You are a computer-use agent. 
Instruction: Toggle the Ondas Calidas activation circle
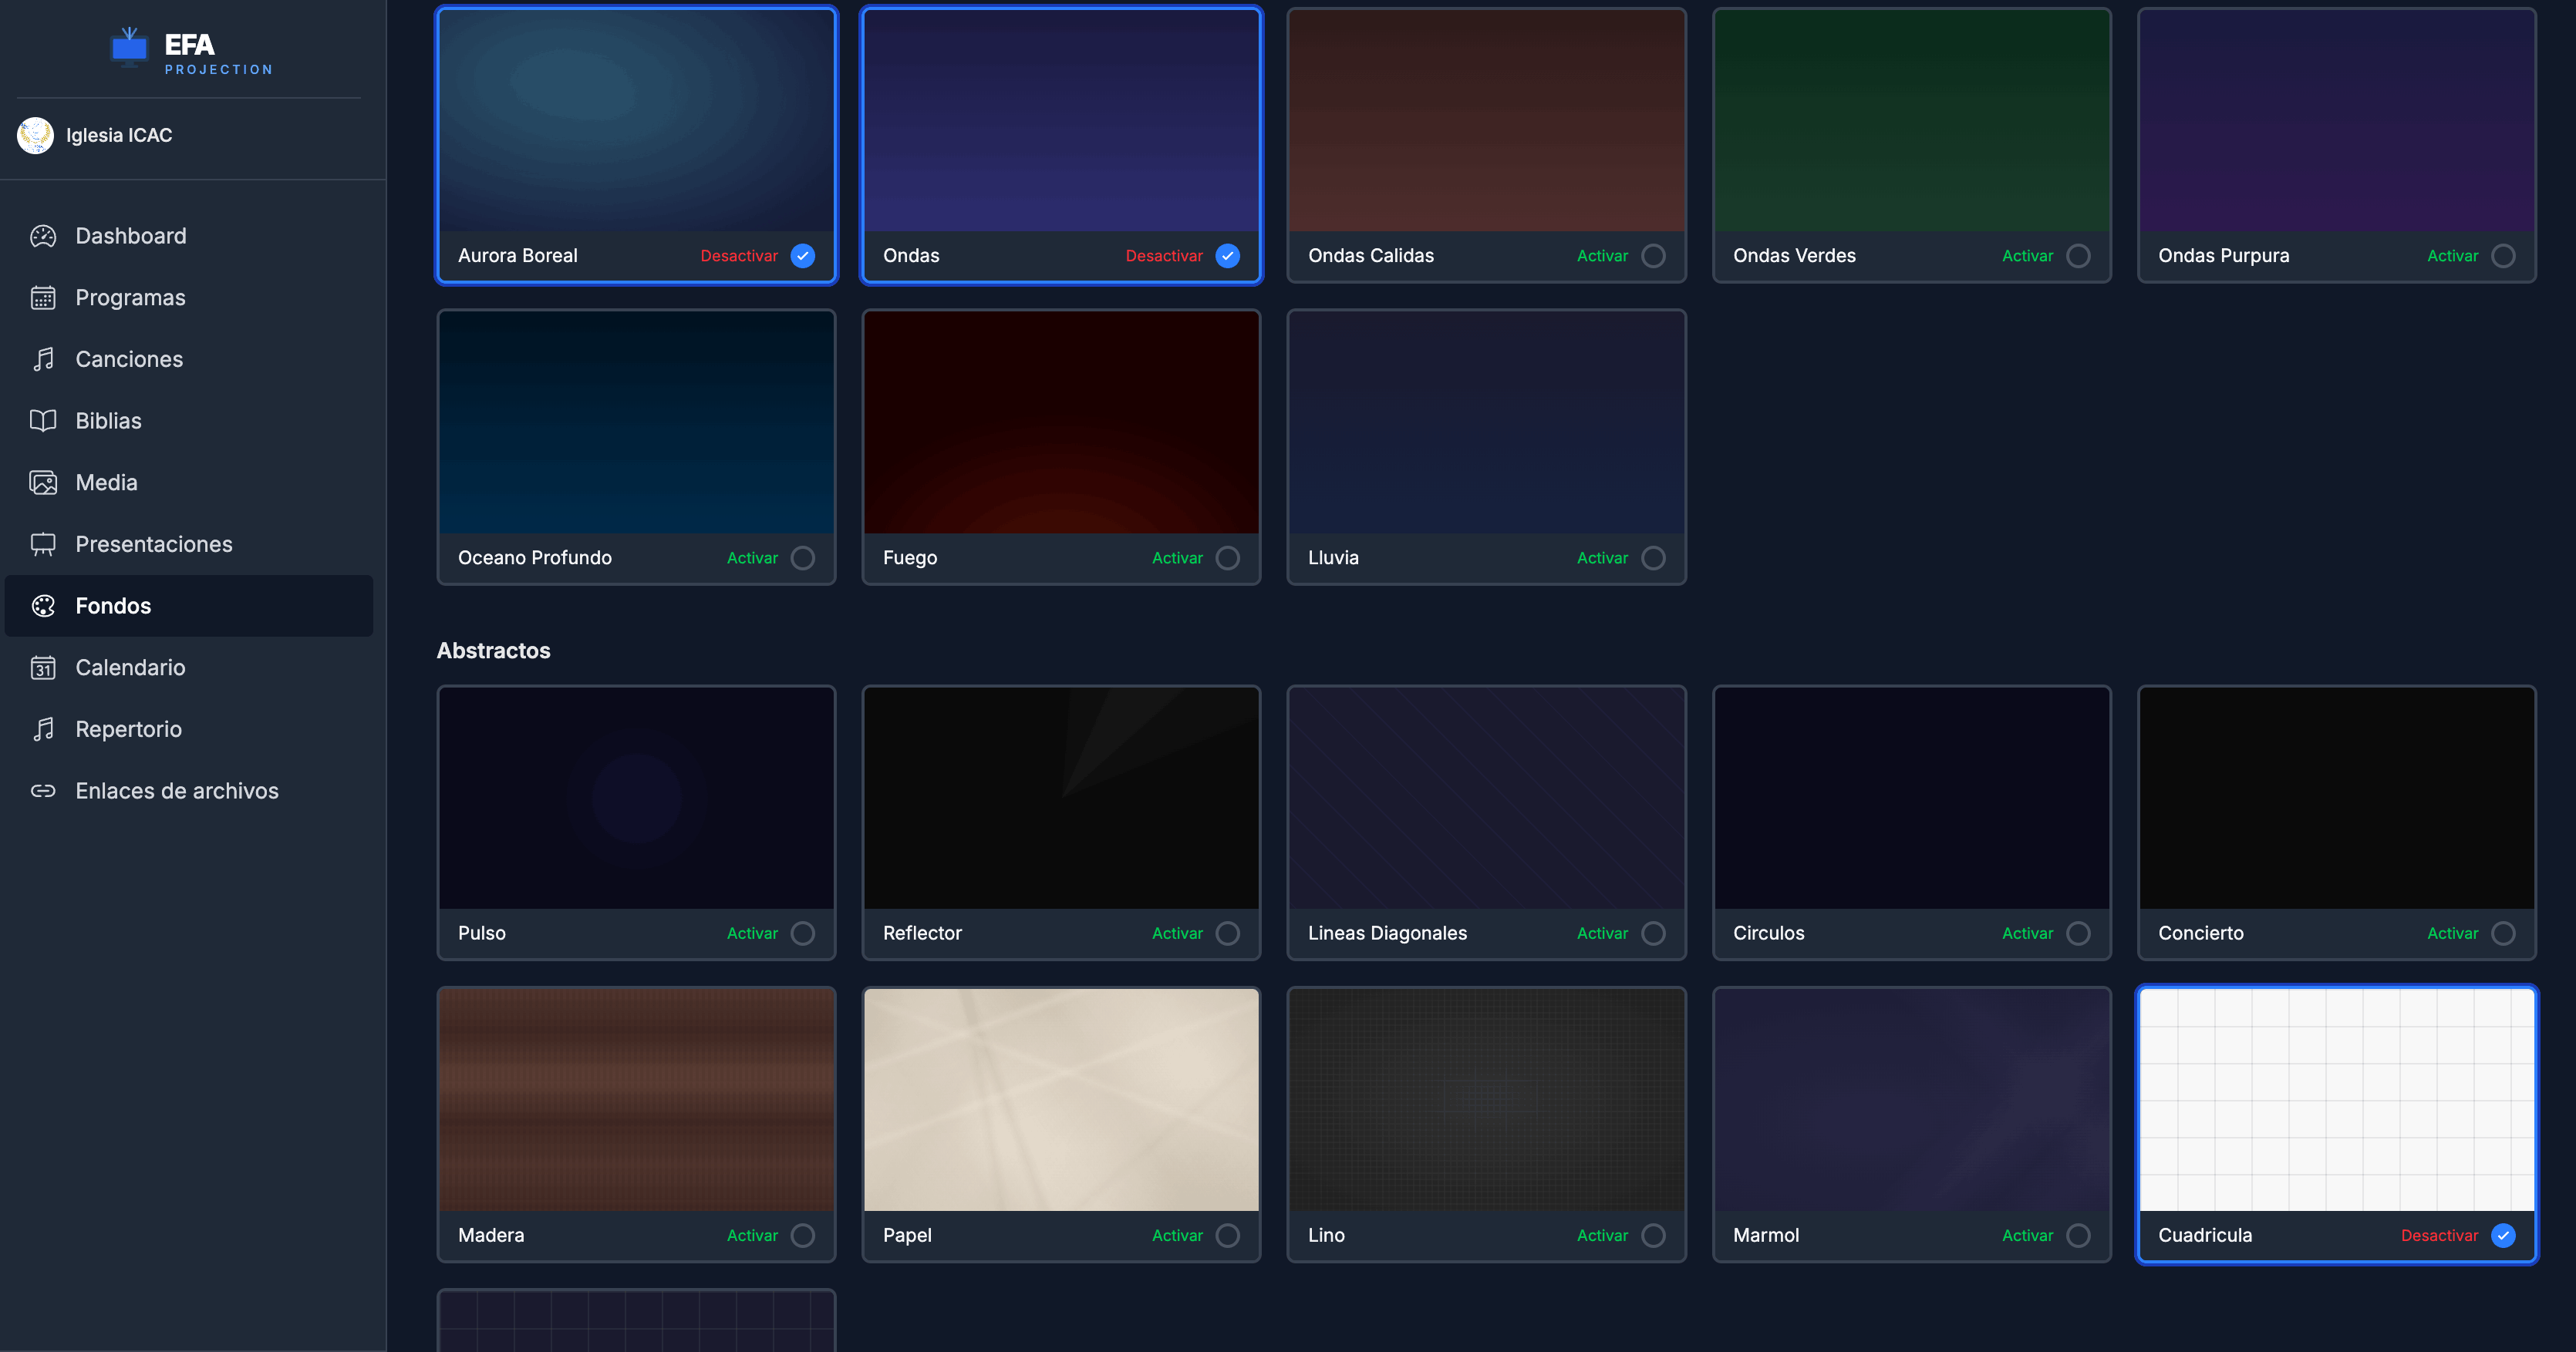(1653, 256)
